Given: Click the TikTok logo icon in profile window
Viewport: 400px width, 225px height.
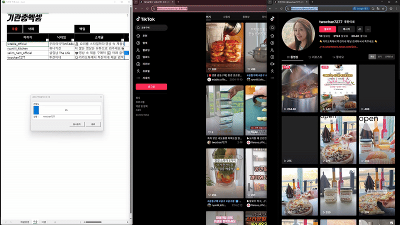Looking at the screenshot, I should coord(272,18).
